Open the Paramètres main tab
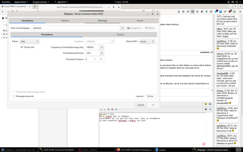243x152 pixels. point(27,21)
